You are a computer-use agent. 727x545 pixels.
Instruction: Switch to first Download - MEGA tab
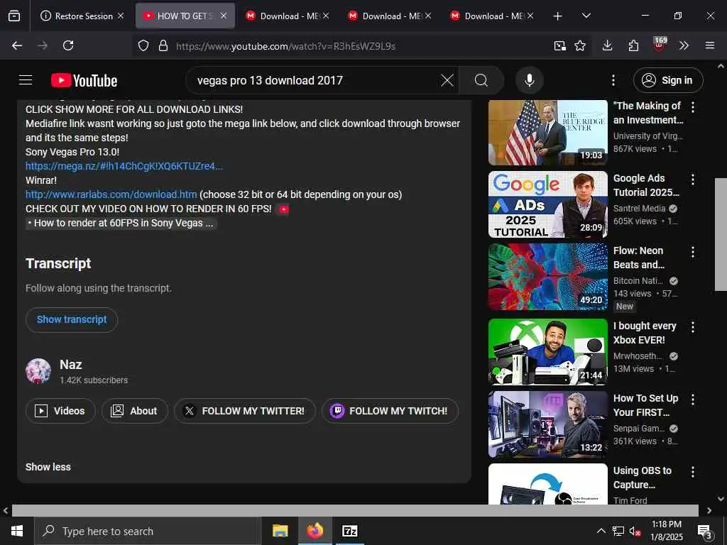coord(288,16)
